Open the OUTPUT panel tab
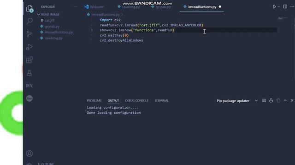 113,101
